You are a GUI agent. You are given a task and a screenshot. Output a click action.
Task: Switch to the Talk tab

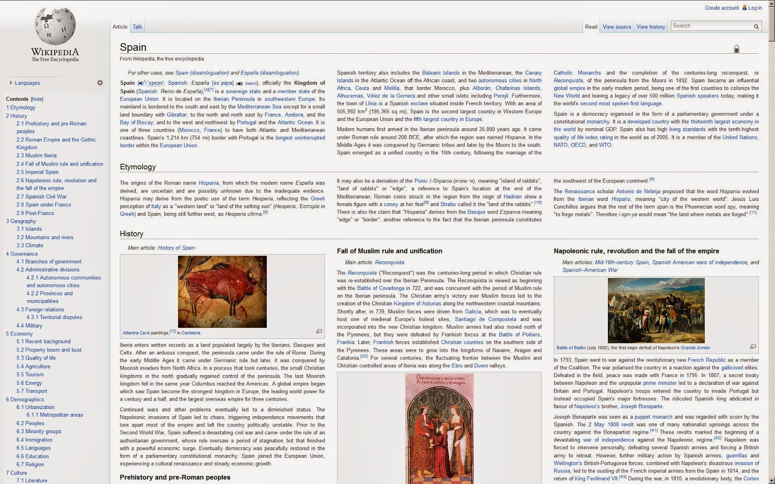point(137,26)
